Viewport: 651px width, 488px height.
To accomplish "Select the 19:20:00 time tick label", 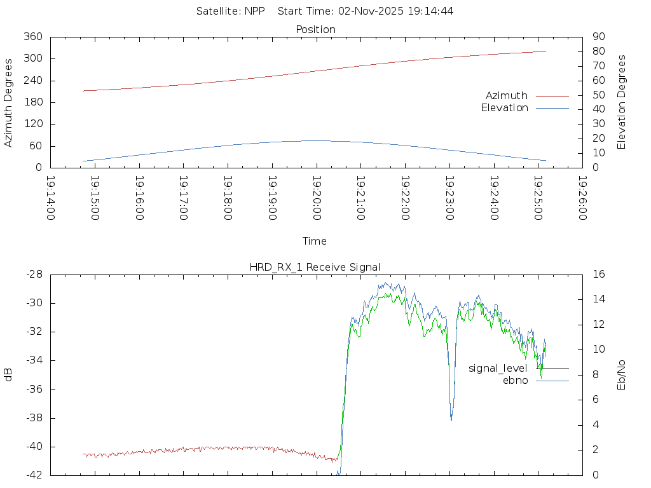I will pyautogui.click(x=316, y=198).
